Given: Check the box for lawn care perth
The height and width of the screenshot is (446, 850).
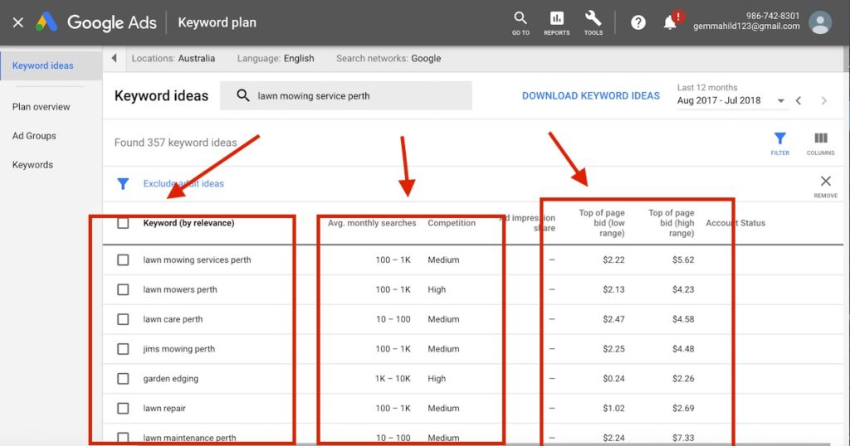Looking at the screenshot, I should pyautogui.click(x=123, y=319).
